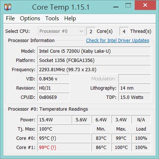Click the 5.6W power reading
Image resolution: width=159 pixels, height=159 pixels.
81,120
